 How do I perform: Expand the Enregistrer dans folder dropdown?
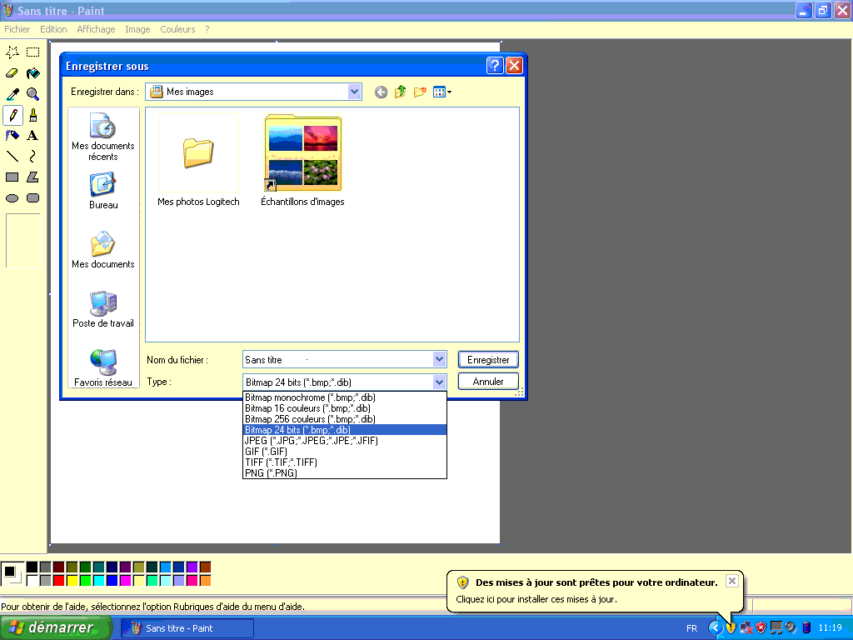pyautogui.click(x=354, y=92)
